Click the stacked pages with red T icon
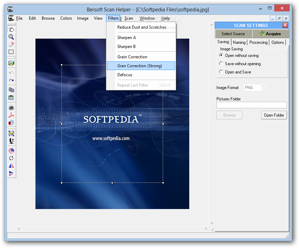Image resolution: width=299 pixels, height=248 pixels. tap(11, 122)
